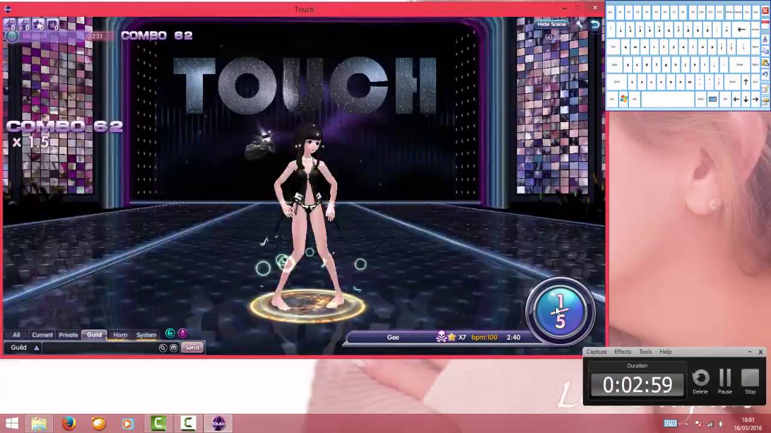Click the blue 1/5 round counter orb

pyautogui.click(x=560, y=312)
